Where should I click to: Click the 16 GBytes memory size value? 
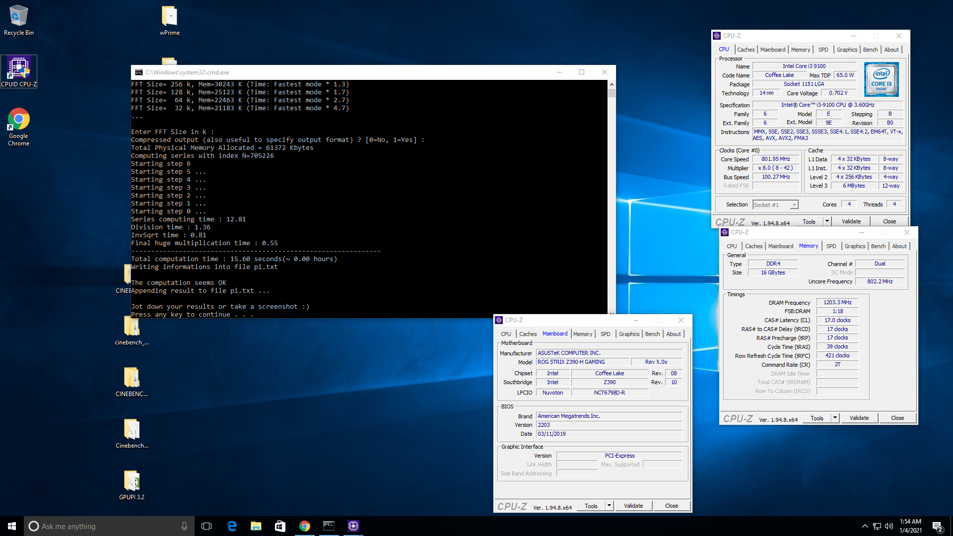[x=773, y=272]
